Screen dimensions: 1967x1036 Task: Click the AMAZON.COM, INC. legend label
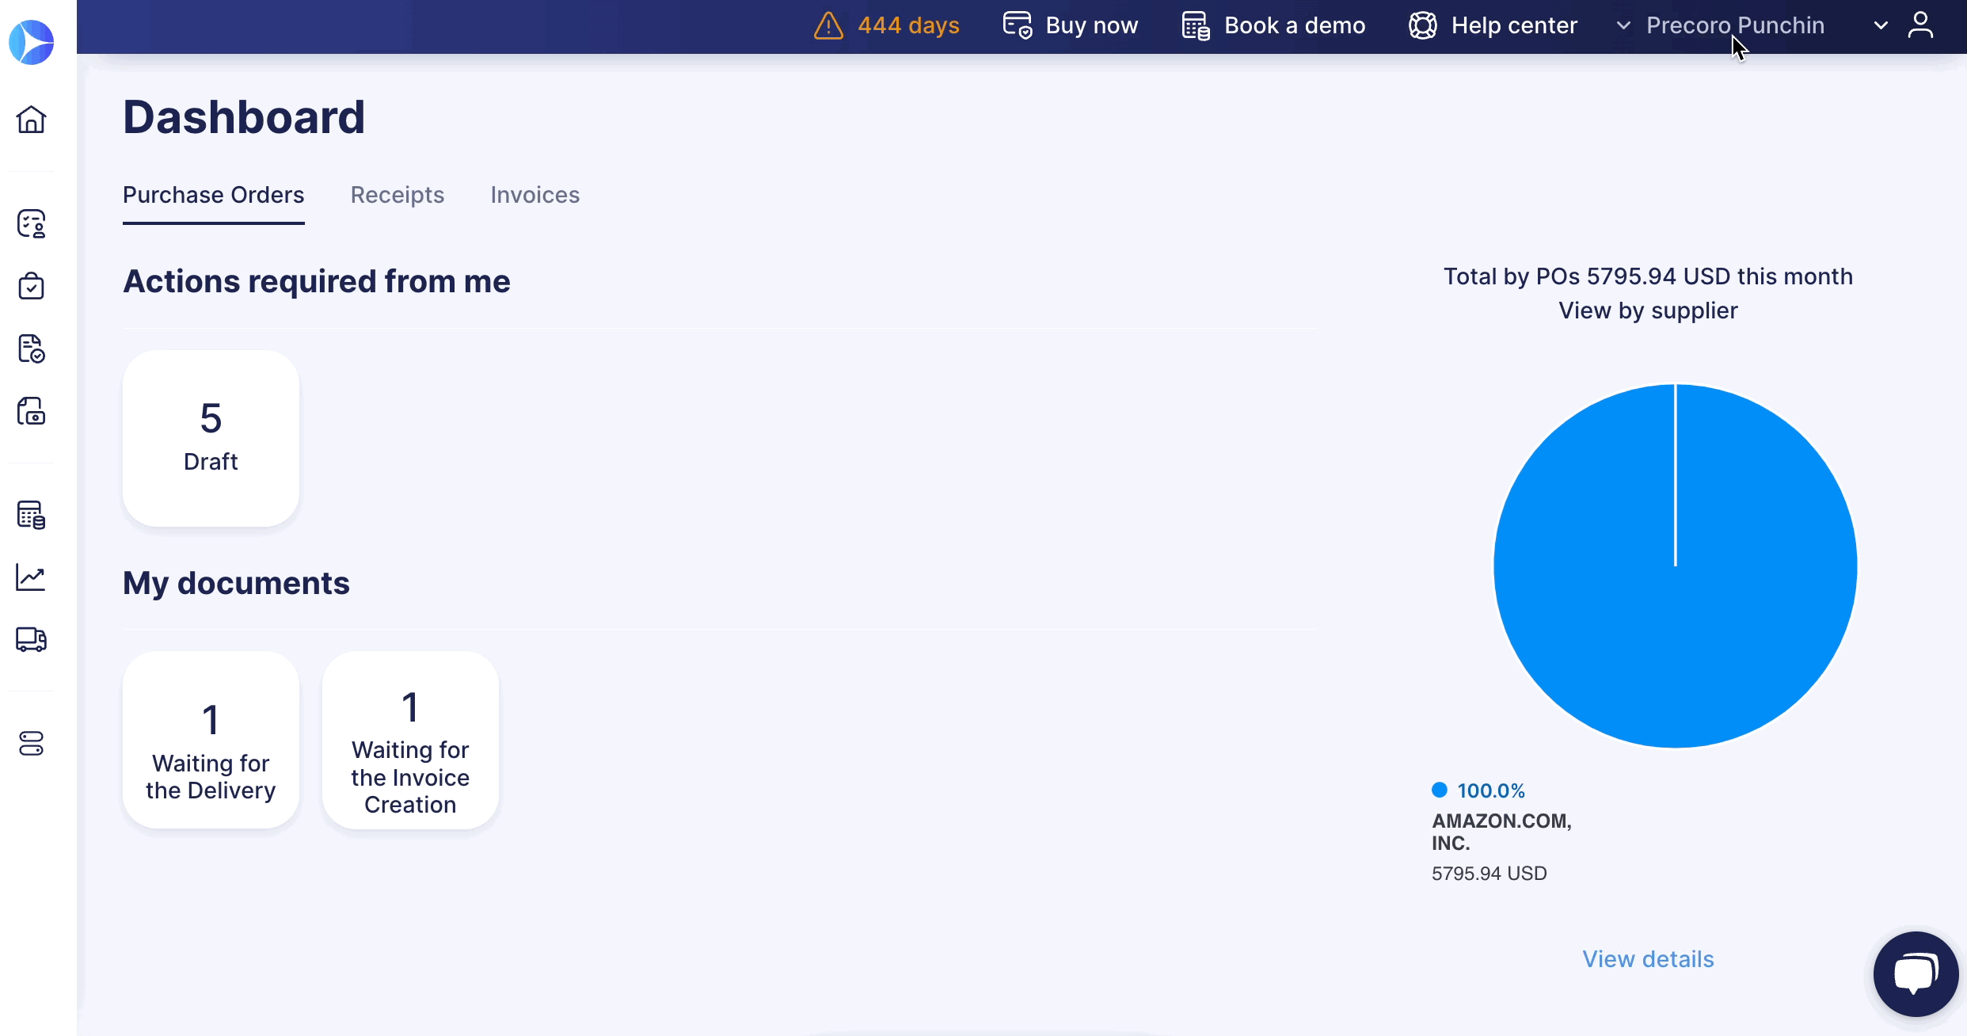pos(1501,832)
